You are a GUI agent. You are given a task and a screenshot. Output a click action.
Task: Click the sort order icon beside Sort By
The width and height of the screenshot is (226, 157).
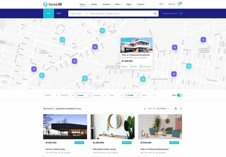pos(145,109)
